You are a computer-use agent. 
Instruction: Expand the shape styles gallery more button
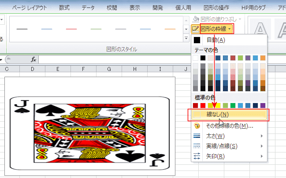tap(186, 38)
